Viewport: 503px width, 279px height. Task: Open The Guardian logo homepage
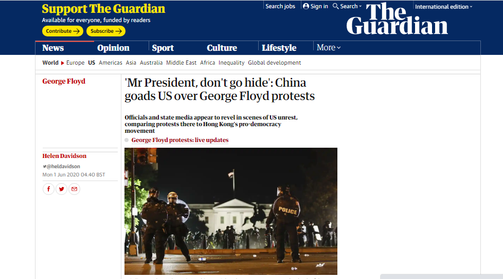click(397, 18)
